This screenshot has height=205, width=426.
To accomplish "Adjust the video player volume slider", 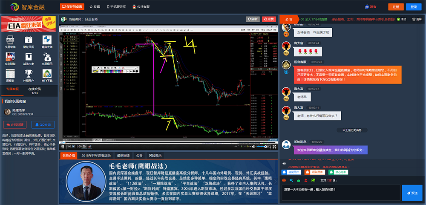I will [262, 147].
